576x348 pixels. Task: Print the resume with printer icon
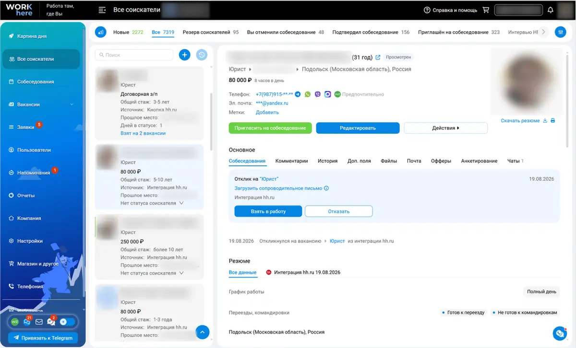(553, 121)
